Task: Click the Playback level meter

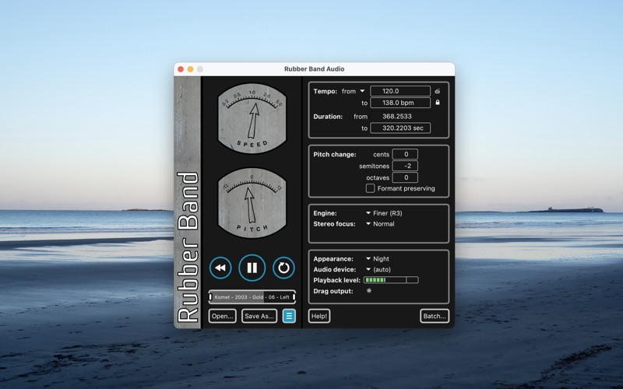Action: (391, 280)
